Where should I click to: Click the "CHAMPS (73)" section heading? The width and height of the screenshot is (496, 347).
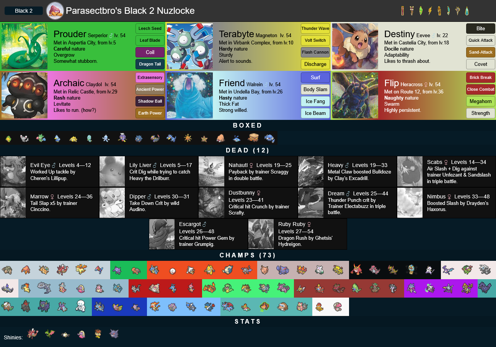point(248,255)
